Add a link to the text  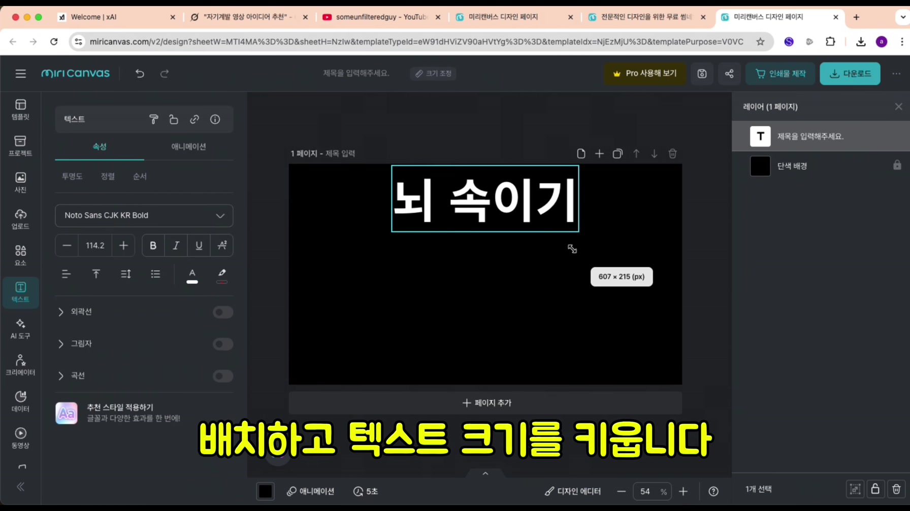(194, 119)
